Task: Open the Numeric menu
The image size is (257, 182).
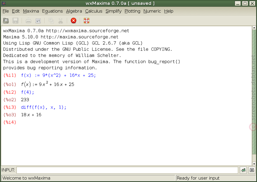Action: [152, 11]
